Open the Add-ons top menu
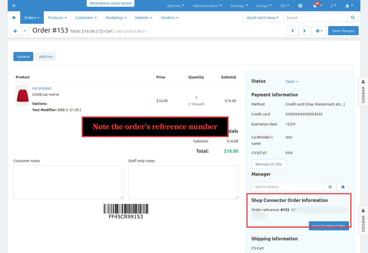 176,6
